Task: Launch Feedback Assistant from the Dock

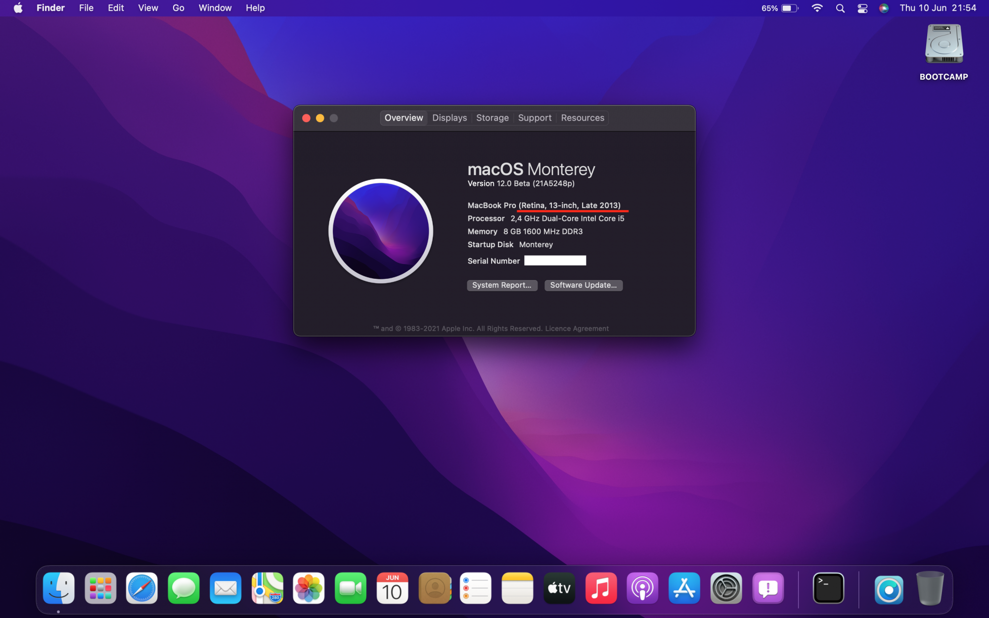Action: point(768,588)
